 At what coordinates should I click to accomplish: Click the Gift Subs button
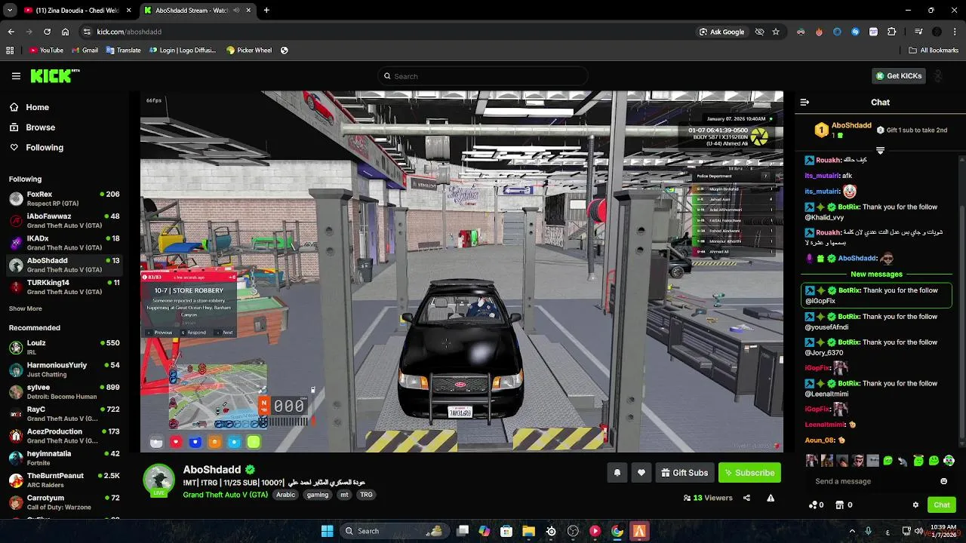click(x=685, y=473)
